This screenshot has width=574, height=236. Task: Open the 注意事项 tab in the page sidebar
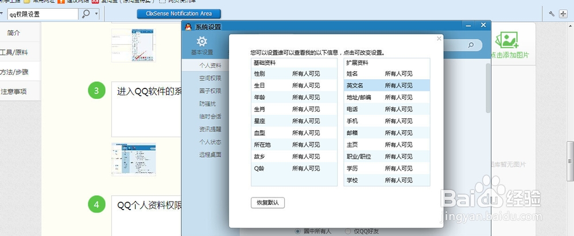click(14, 91)
